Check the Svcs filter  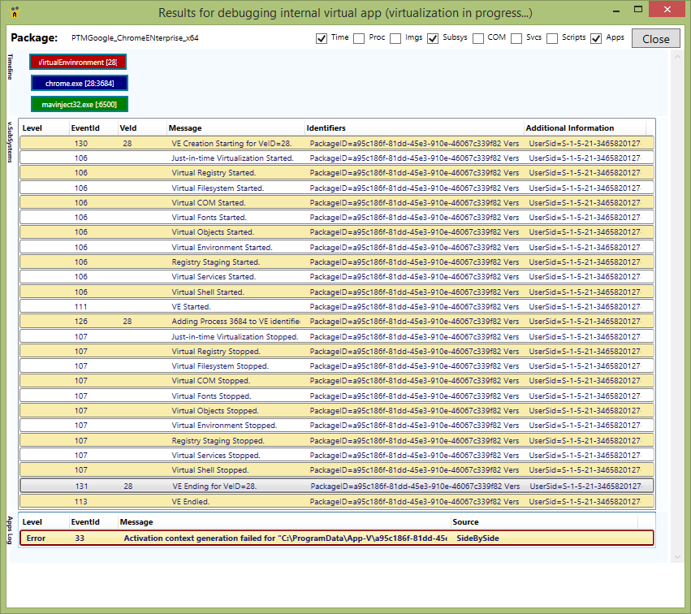(517, 37)
